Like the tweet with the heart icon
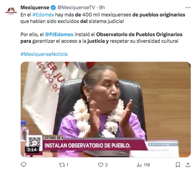 100,165
